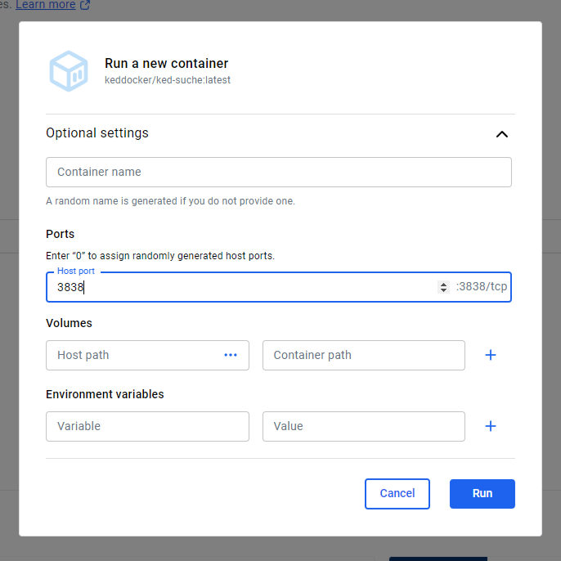
Task: Click inside the Host port field
Action: [x=244, y=287]
